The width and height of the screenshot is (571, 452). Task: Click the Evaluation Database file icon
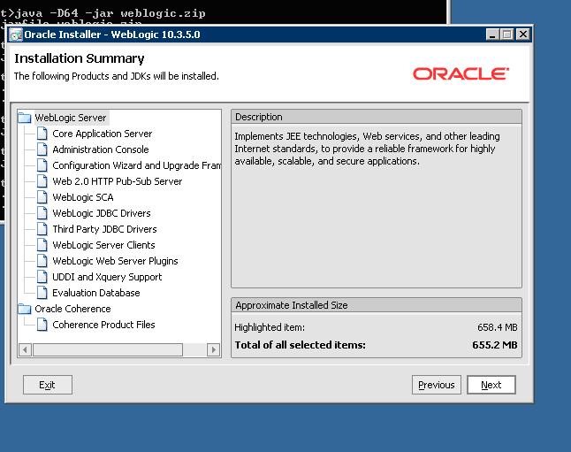42,293
